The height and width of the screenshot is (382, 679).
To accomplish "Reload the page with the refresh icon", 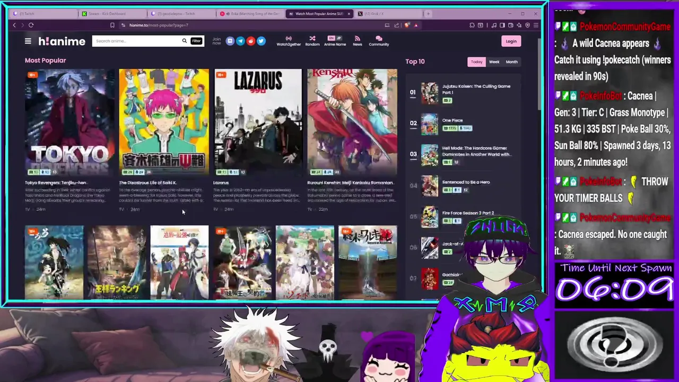I will (31, 25).
